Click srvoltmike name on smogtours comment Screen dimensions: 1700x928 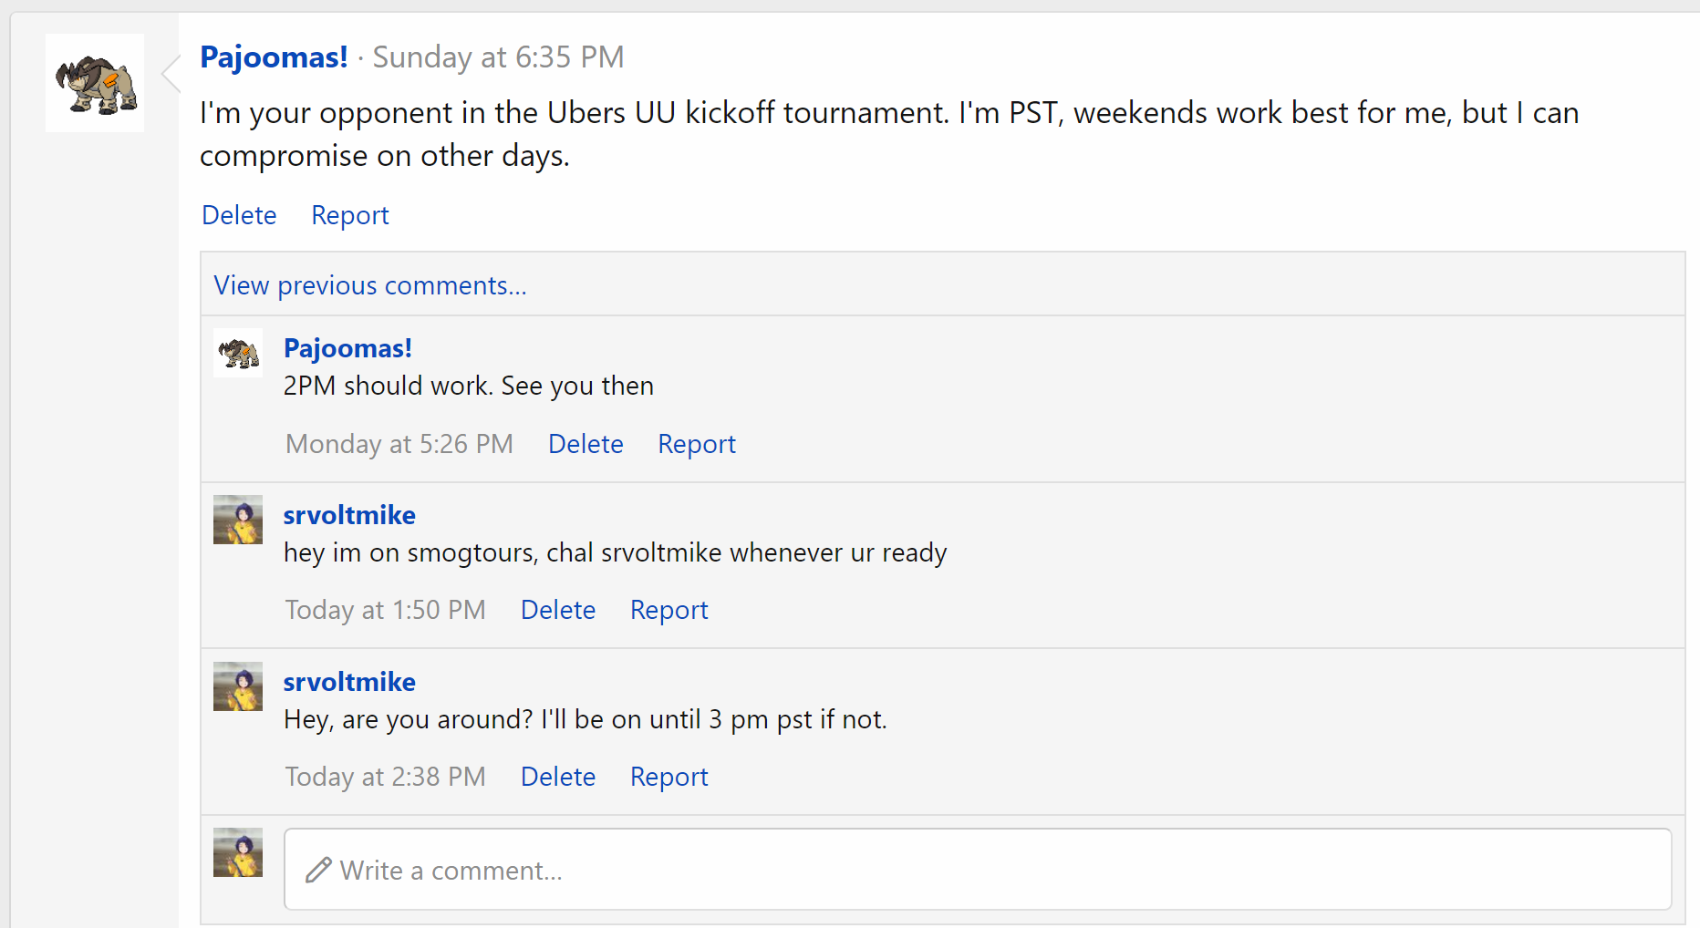pos(349,515)
